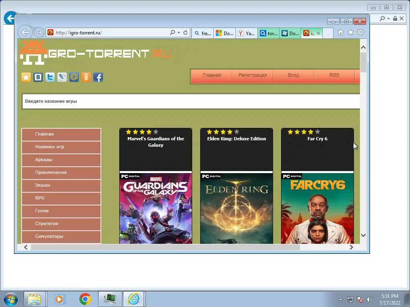
Task: Switch to the 'Ya...' Yandex tab
Action: tap(247, 33)
